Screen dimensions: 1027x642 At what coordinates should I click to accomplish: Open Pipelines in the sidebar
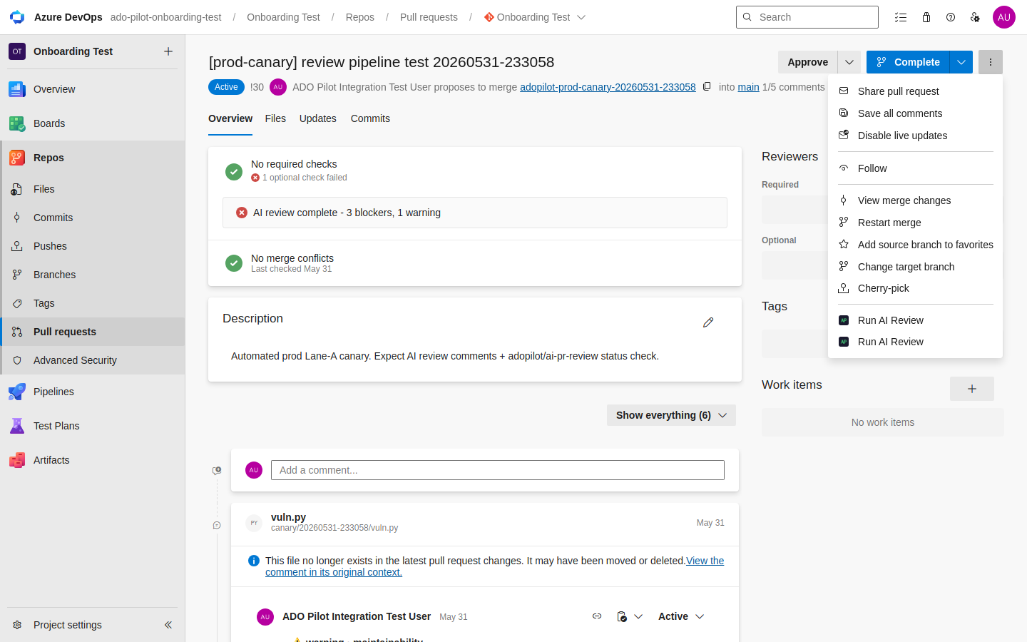pos(93,392)
